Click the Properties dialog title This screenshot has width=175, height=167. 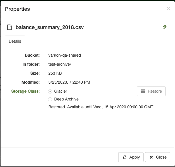(x=17, y=9)
